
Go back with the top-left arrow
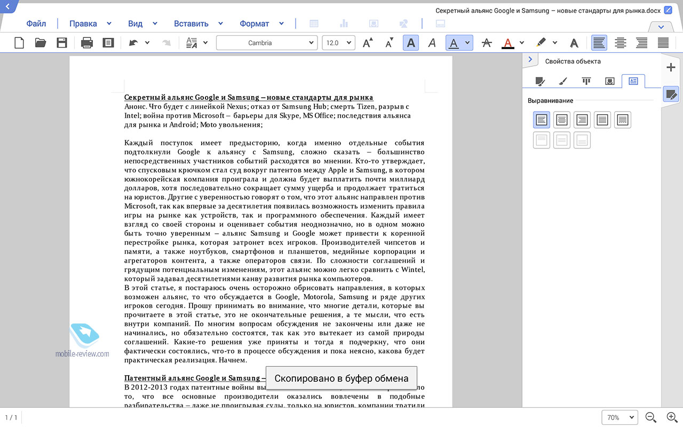click(7, 6)
